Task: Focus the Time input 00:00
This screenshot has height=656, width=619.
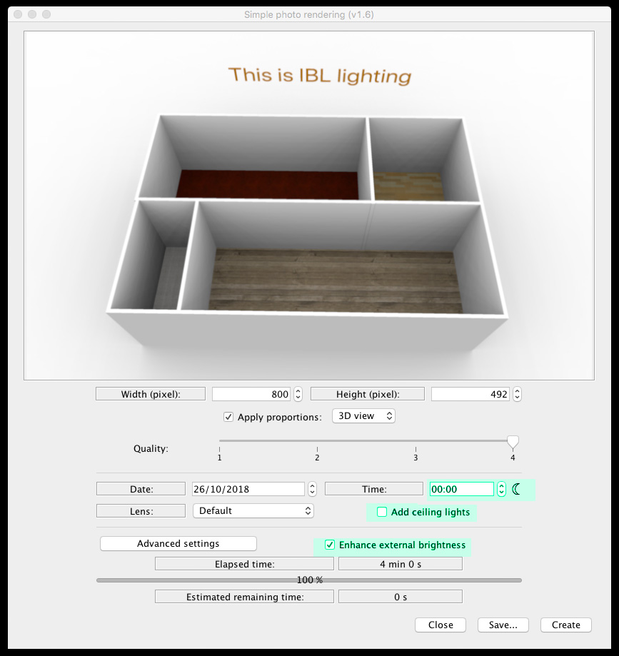Action: (462, 489)
